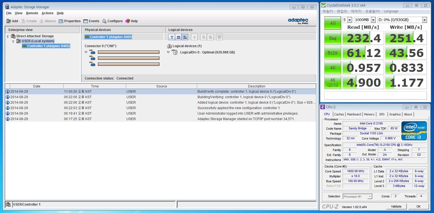Switch to the Memory tab in CPU-Z
434x213 pixels.
tap(369, 114)
